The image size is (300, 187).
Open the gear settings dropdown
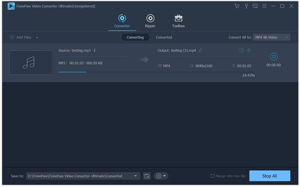point(161,176)
